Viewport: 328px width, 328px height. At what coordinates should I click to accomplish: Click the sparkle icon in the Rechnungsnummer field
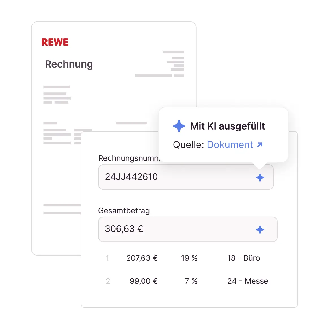click(x=260, y=178)
